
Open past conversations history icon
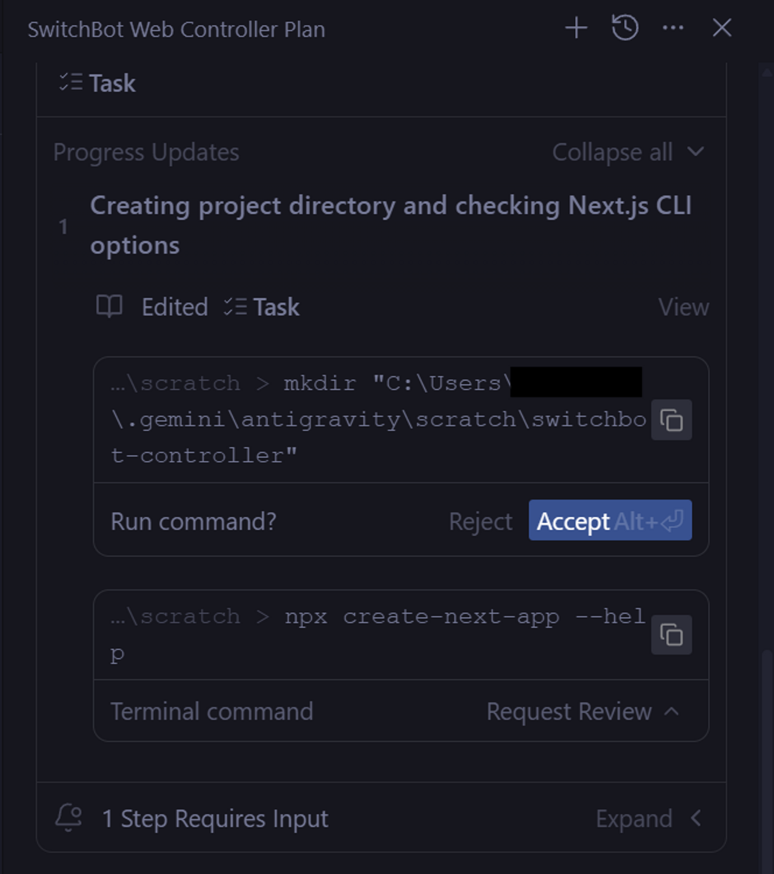pyautogui.click(x=625, y=28)
